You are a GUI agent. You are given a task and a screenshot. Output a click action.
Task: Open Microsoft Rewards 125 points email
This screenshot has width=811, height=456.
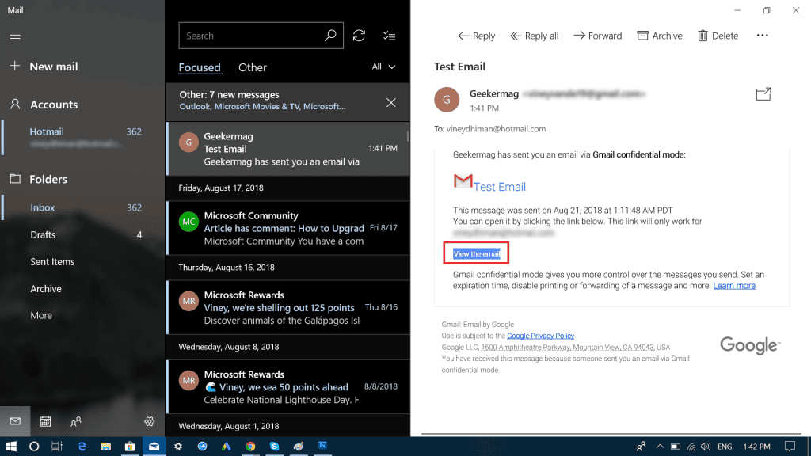(x=287, y=308)
